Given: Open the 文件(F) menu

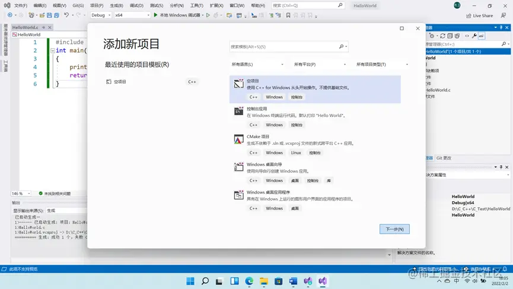Looking at the screenshot, I should 21,5.
